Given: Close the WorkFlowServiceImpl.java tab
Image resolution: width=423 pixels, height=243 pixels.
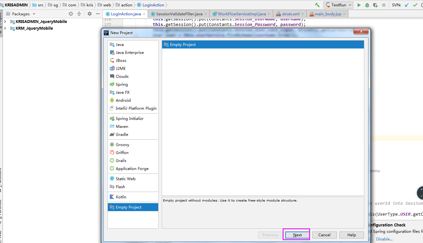Looking at the screenshot, I should click(x=269, y=14).
